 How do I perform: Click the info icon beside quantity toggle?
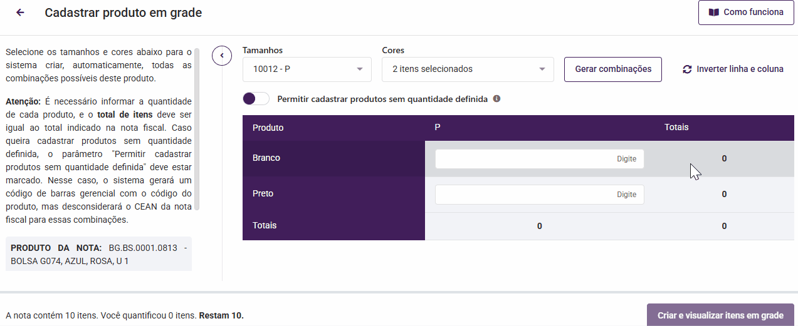pos(496,99)
